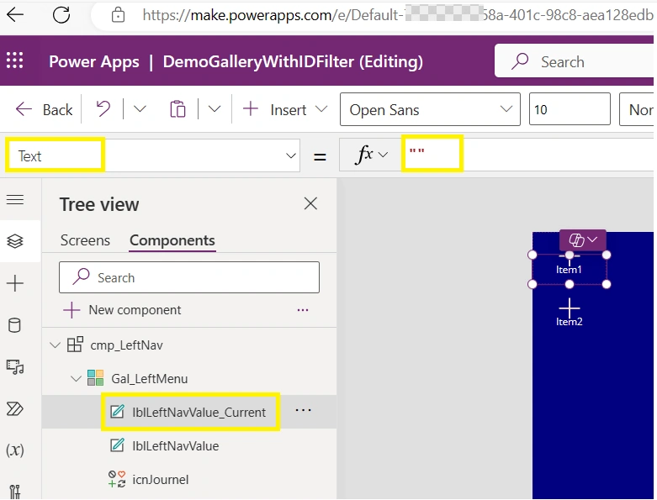Click the Tree view search box
657x500 pixels.
tap(189, 277)
